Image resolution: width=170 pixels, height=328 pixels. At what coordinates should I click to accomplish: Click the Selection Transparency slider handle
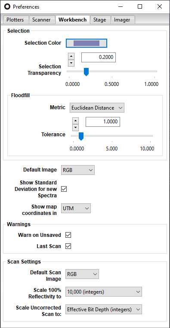tap(86, 72)
